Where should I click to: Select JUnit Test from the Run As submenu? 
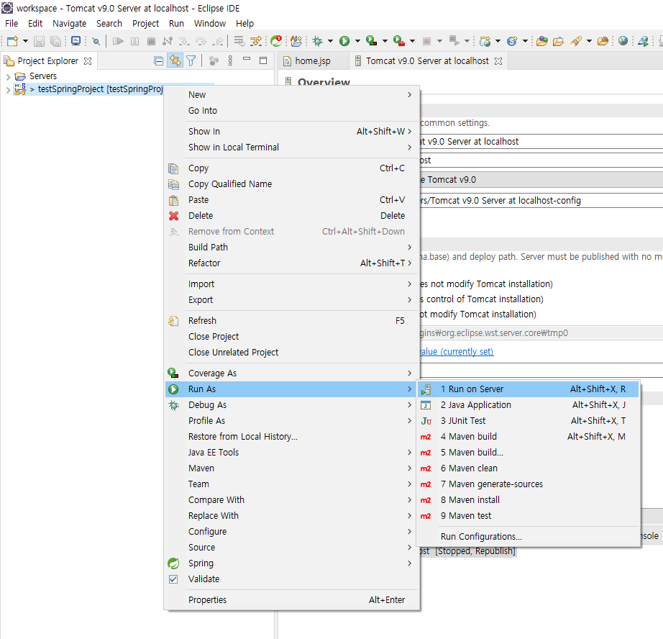tap(528, 421)
